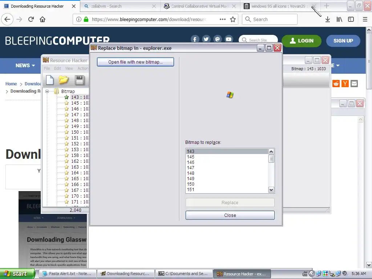Open the page actions three-dot menu
This screenshot has height=279, width=372.
click(223, 19)
